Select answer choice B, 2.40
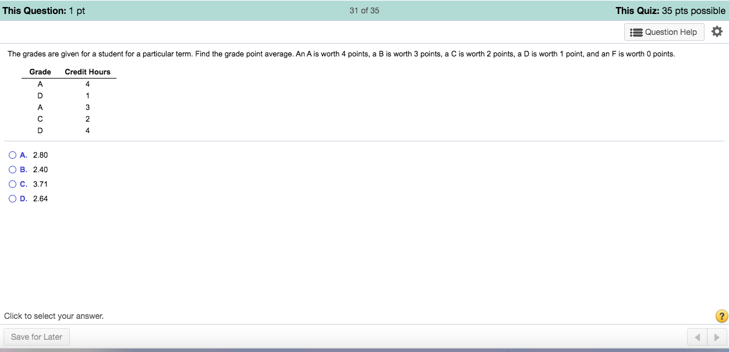Screen dimensions: 729x352 click(12, 169)
